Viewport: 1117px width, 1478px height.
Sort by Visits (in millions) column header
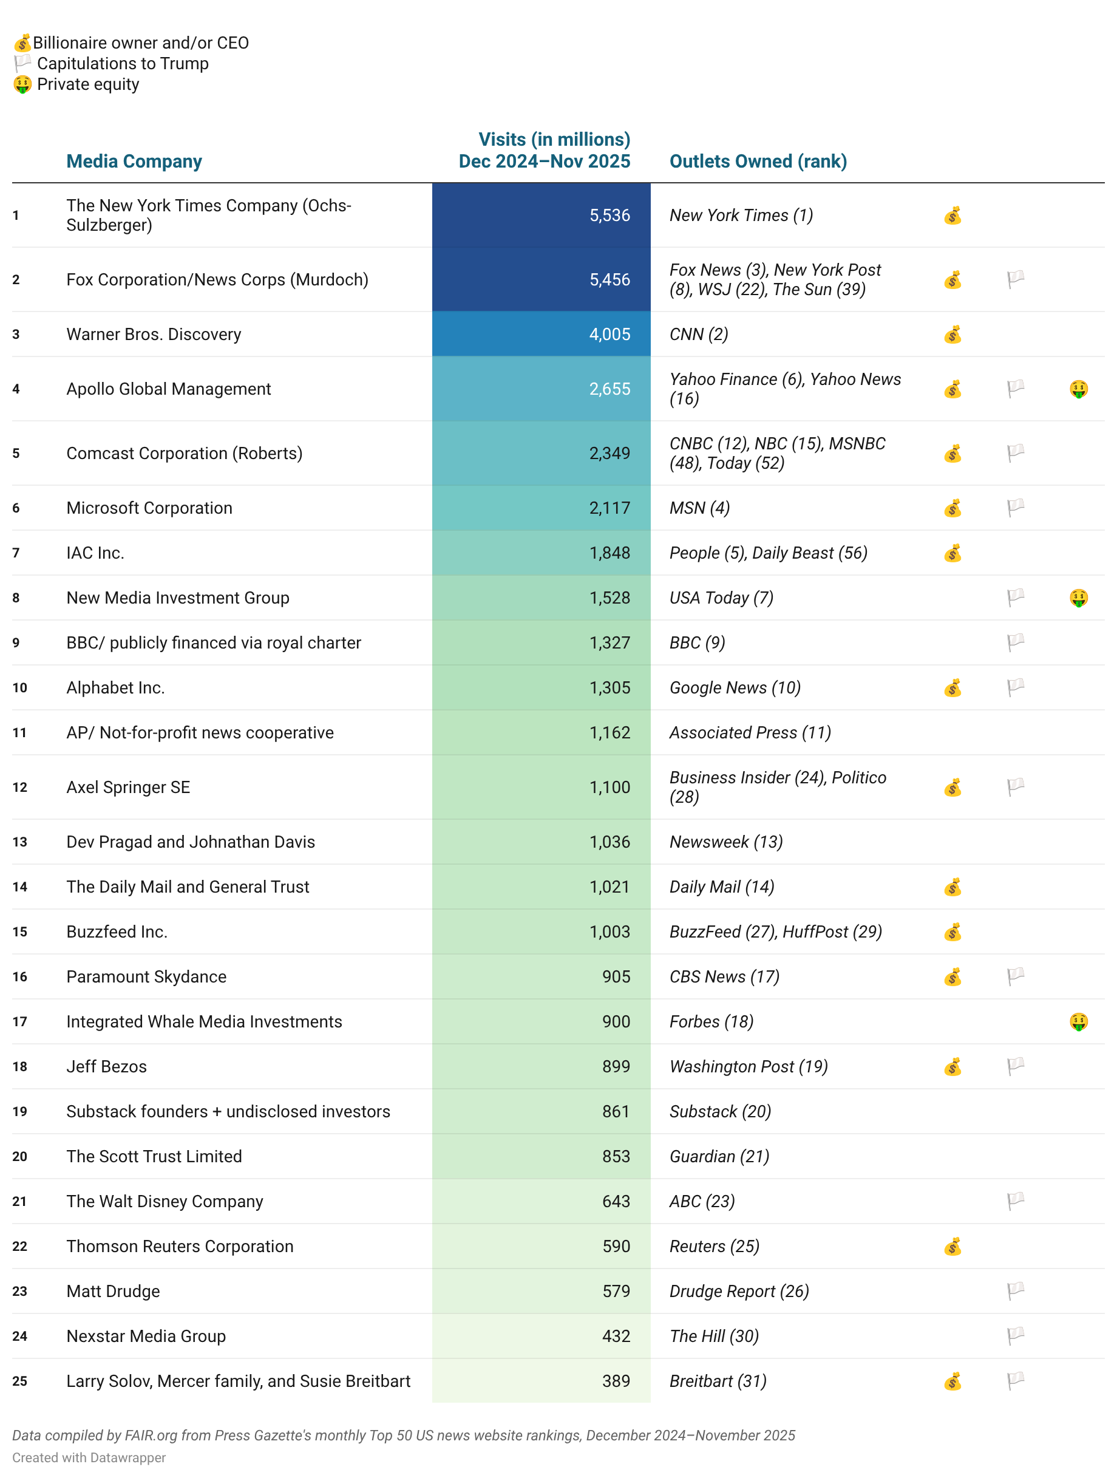click(x=544, y=151)
